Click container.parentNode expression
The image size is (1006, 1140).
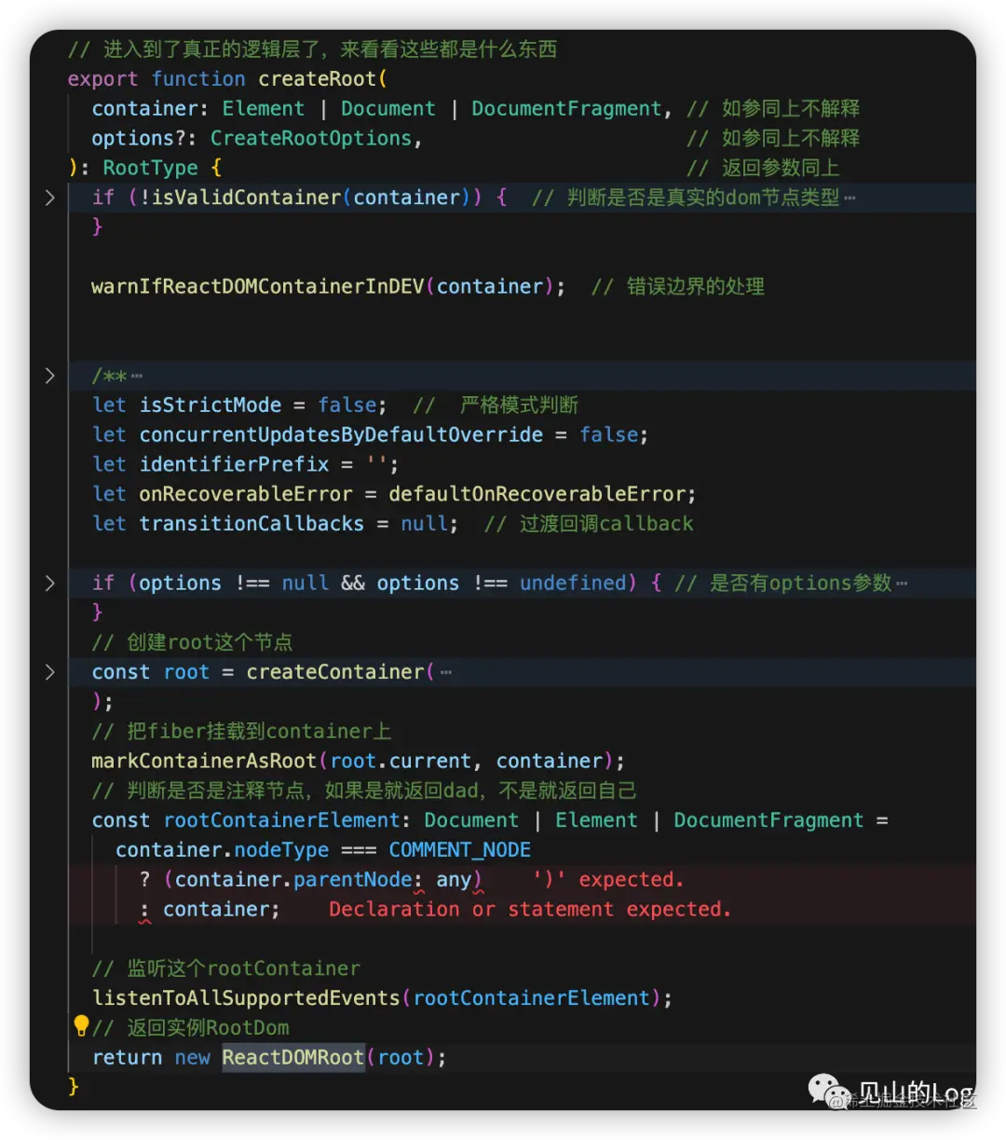pyautogui.click(x=293, y=879)
